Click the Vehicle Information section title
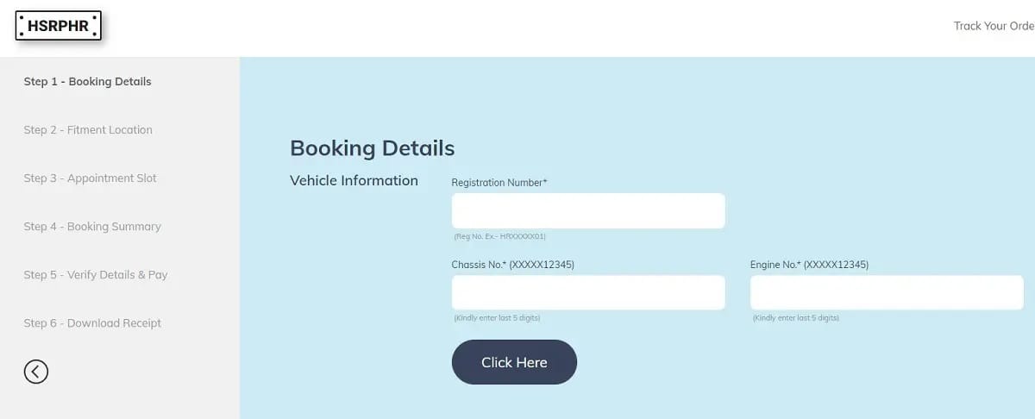The image size is (1035, 419). [354, 181]
